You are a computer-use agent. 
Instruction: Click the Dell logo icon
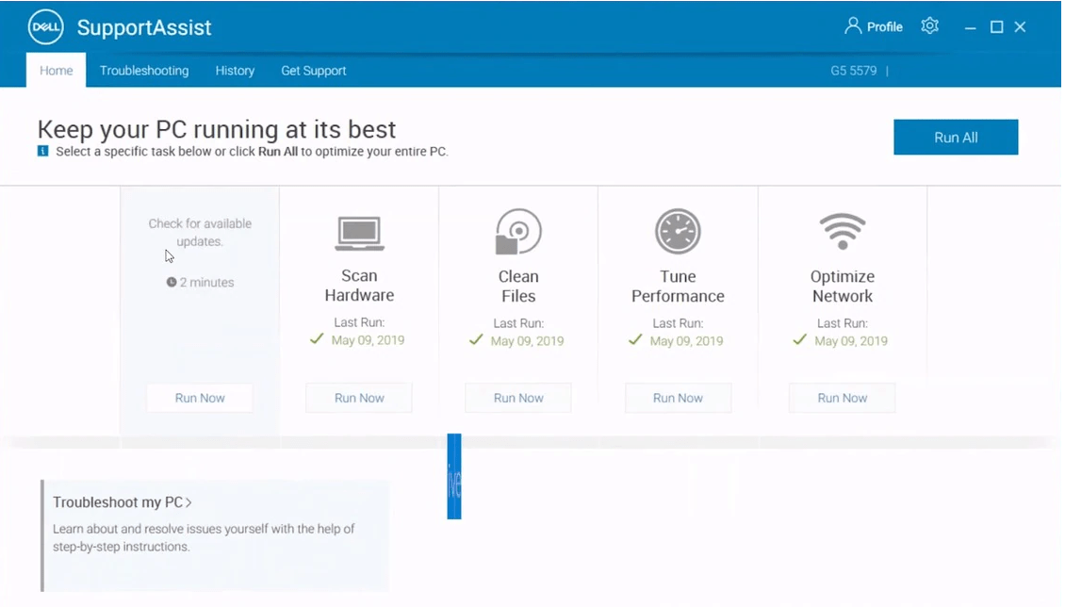45,27
